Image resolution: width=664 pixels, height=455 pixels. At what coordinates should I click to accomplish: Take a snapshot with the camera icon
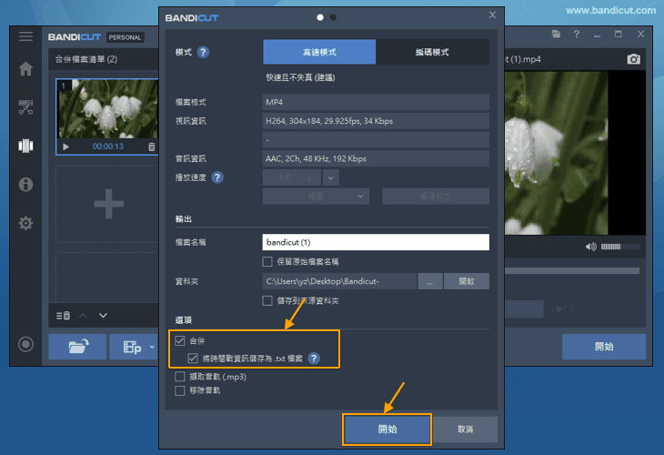pos(633,59)
